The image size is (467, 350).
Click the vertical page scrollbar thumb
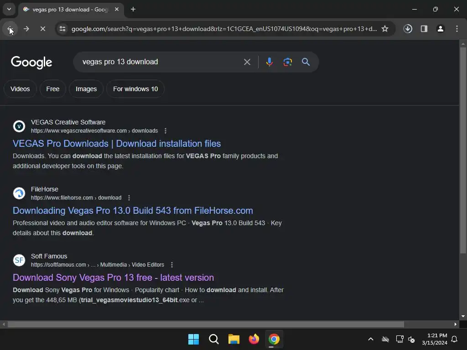click(x=463, y=150)
